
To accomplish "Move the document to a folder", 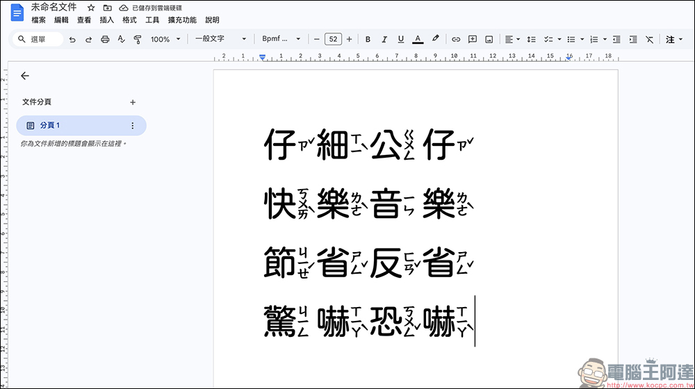I will point(107,8).
